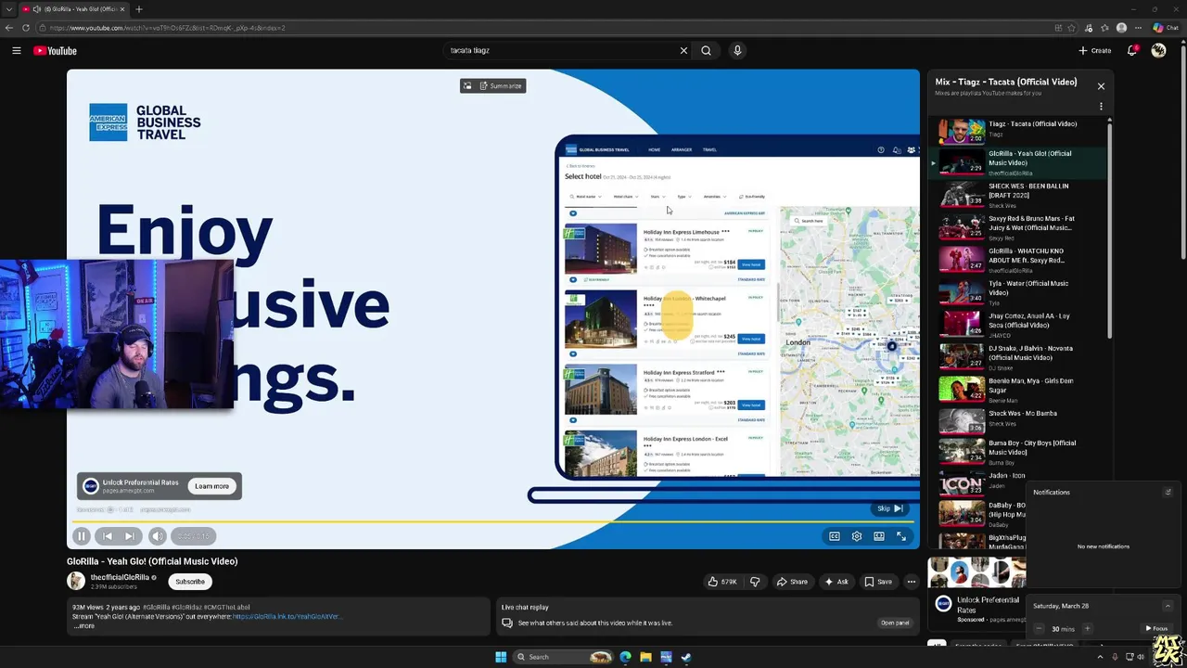This screenshot has width=1187, height=668.
Task: Collapse the calendar date panel
Action: click(x=1168, y=606)
